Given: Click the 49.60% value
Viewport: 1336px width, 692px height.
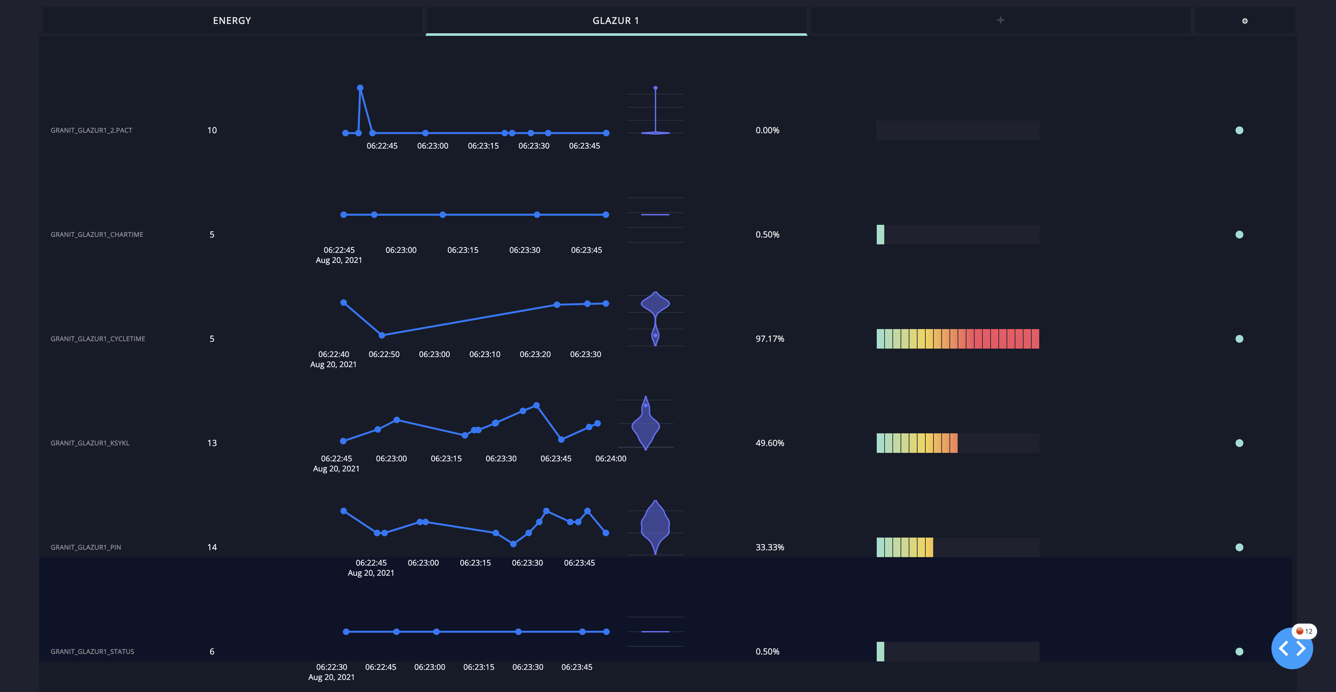Looking at the screenshot, I should (x=770, y=443).
